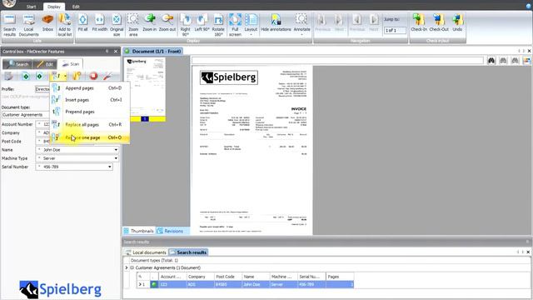Screen dimensions: 533x300
Task: Rotate the page 180°
Action: click(x=218, y=25)
